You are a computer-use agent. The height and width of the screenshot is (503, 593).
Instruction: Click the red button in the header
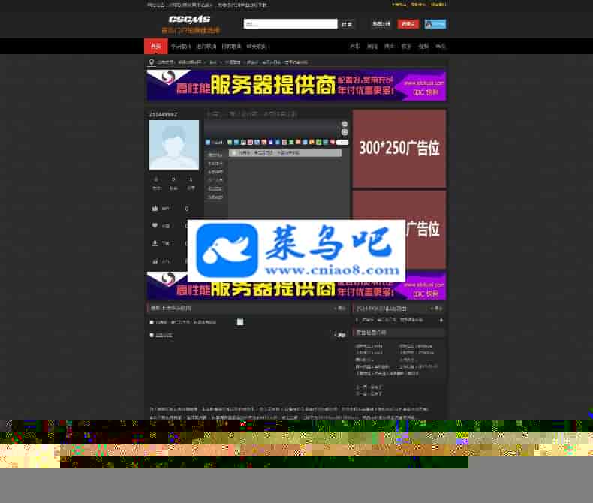[x=408, y=24]
